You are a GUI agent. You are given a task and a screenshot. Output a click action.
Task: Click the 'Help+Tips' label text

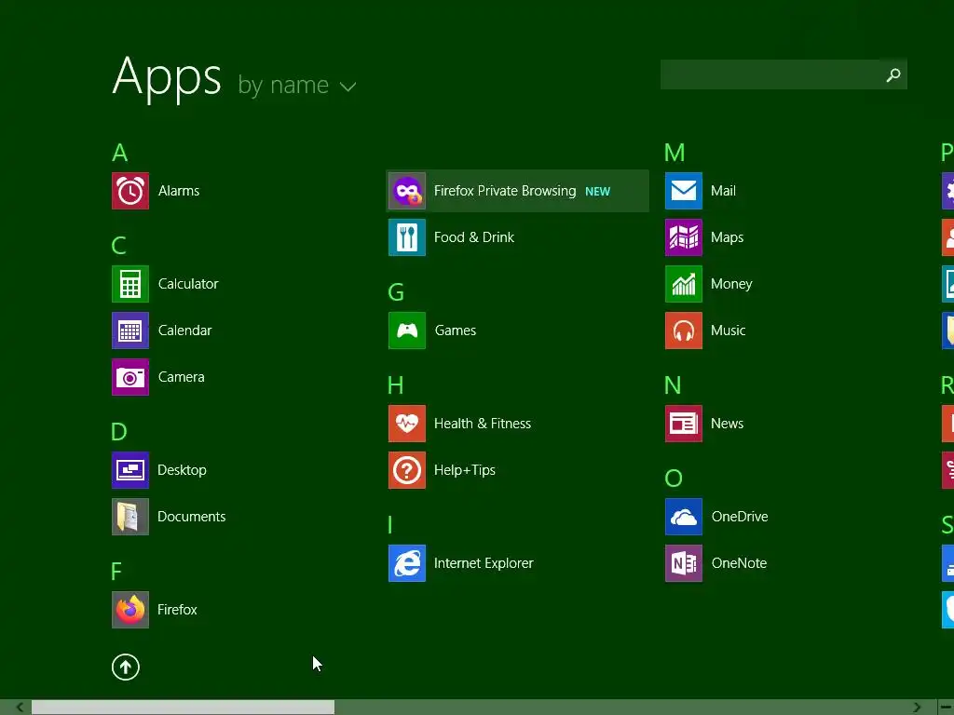[465, 470]
